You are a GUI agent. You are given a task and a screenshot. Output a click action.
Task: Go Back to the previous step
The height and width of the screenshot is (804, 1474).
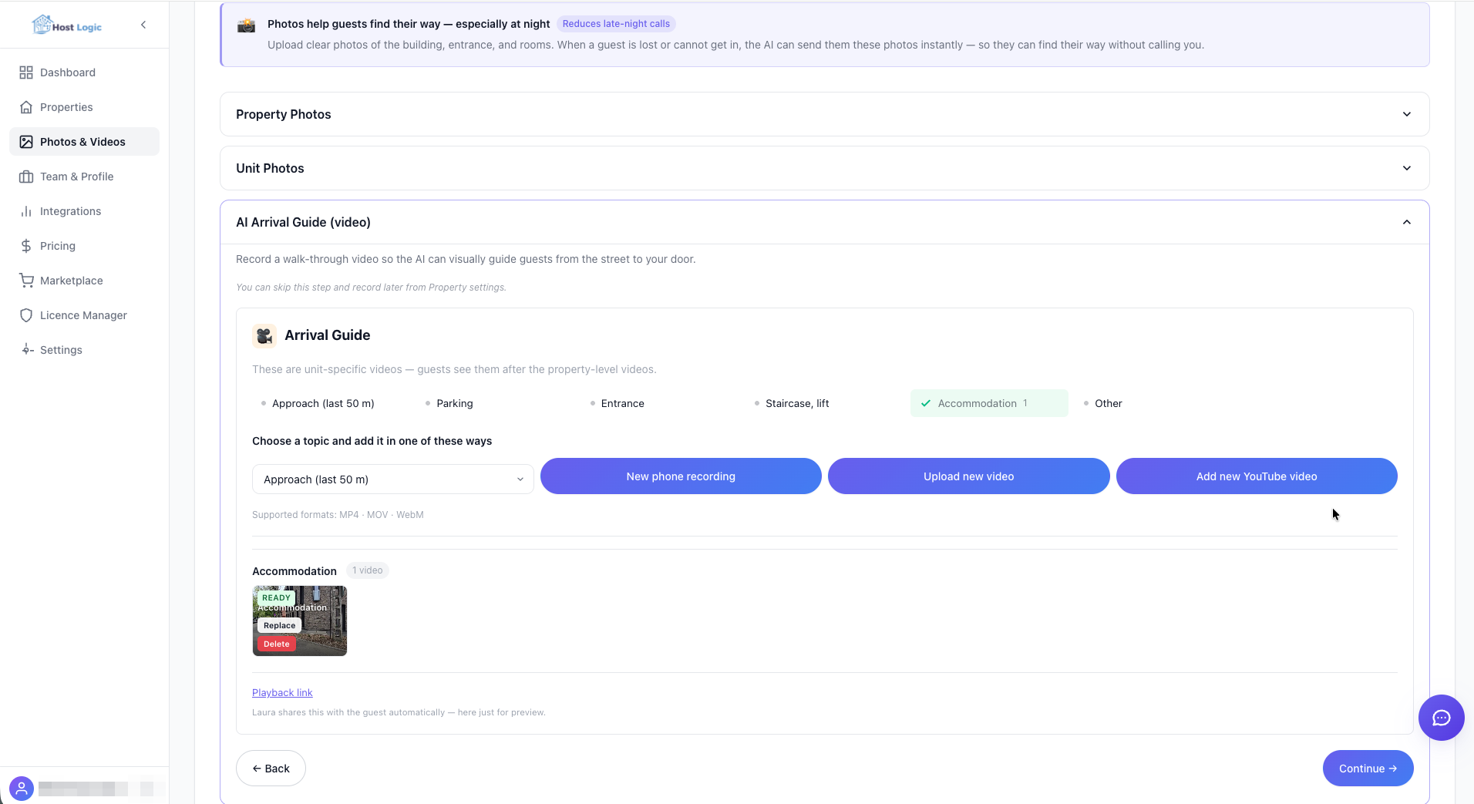271,769
